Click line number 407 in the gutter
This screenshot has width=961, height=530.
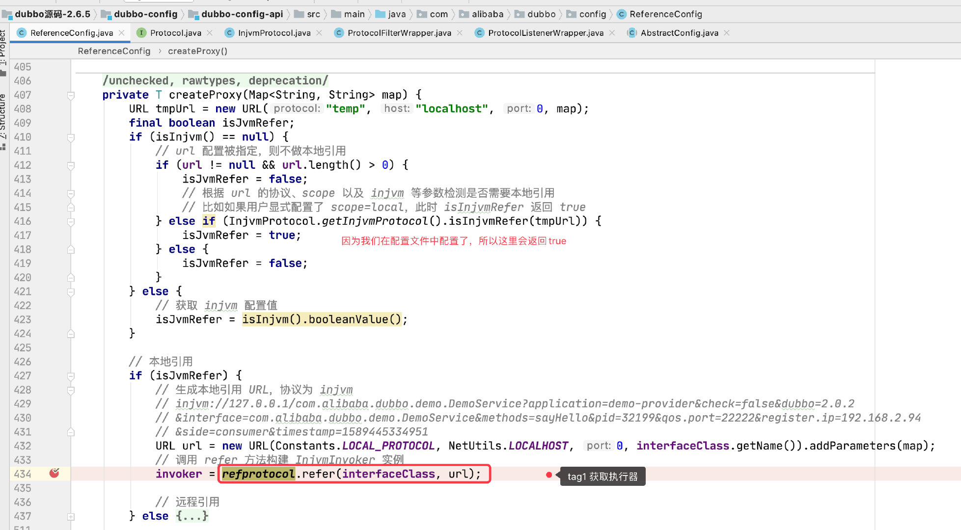tap(23, 95)
